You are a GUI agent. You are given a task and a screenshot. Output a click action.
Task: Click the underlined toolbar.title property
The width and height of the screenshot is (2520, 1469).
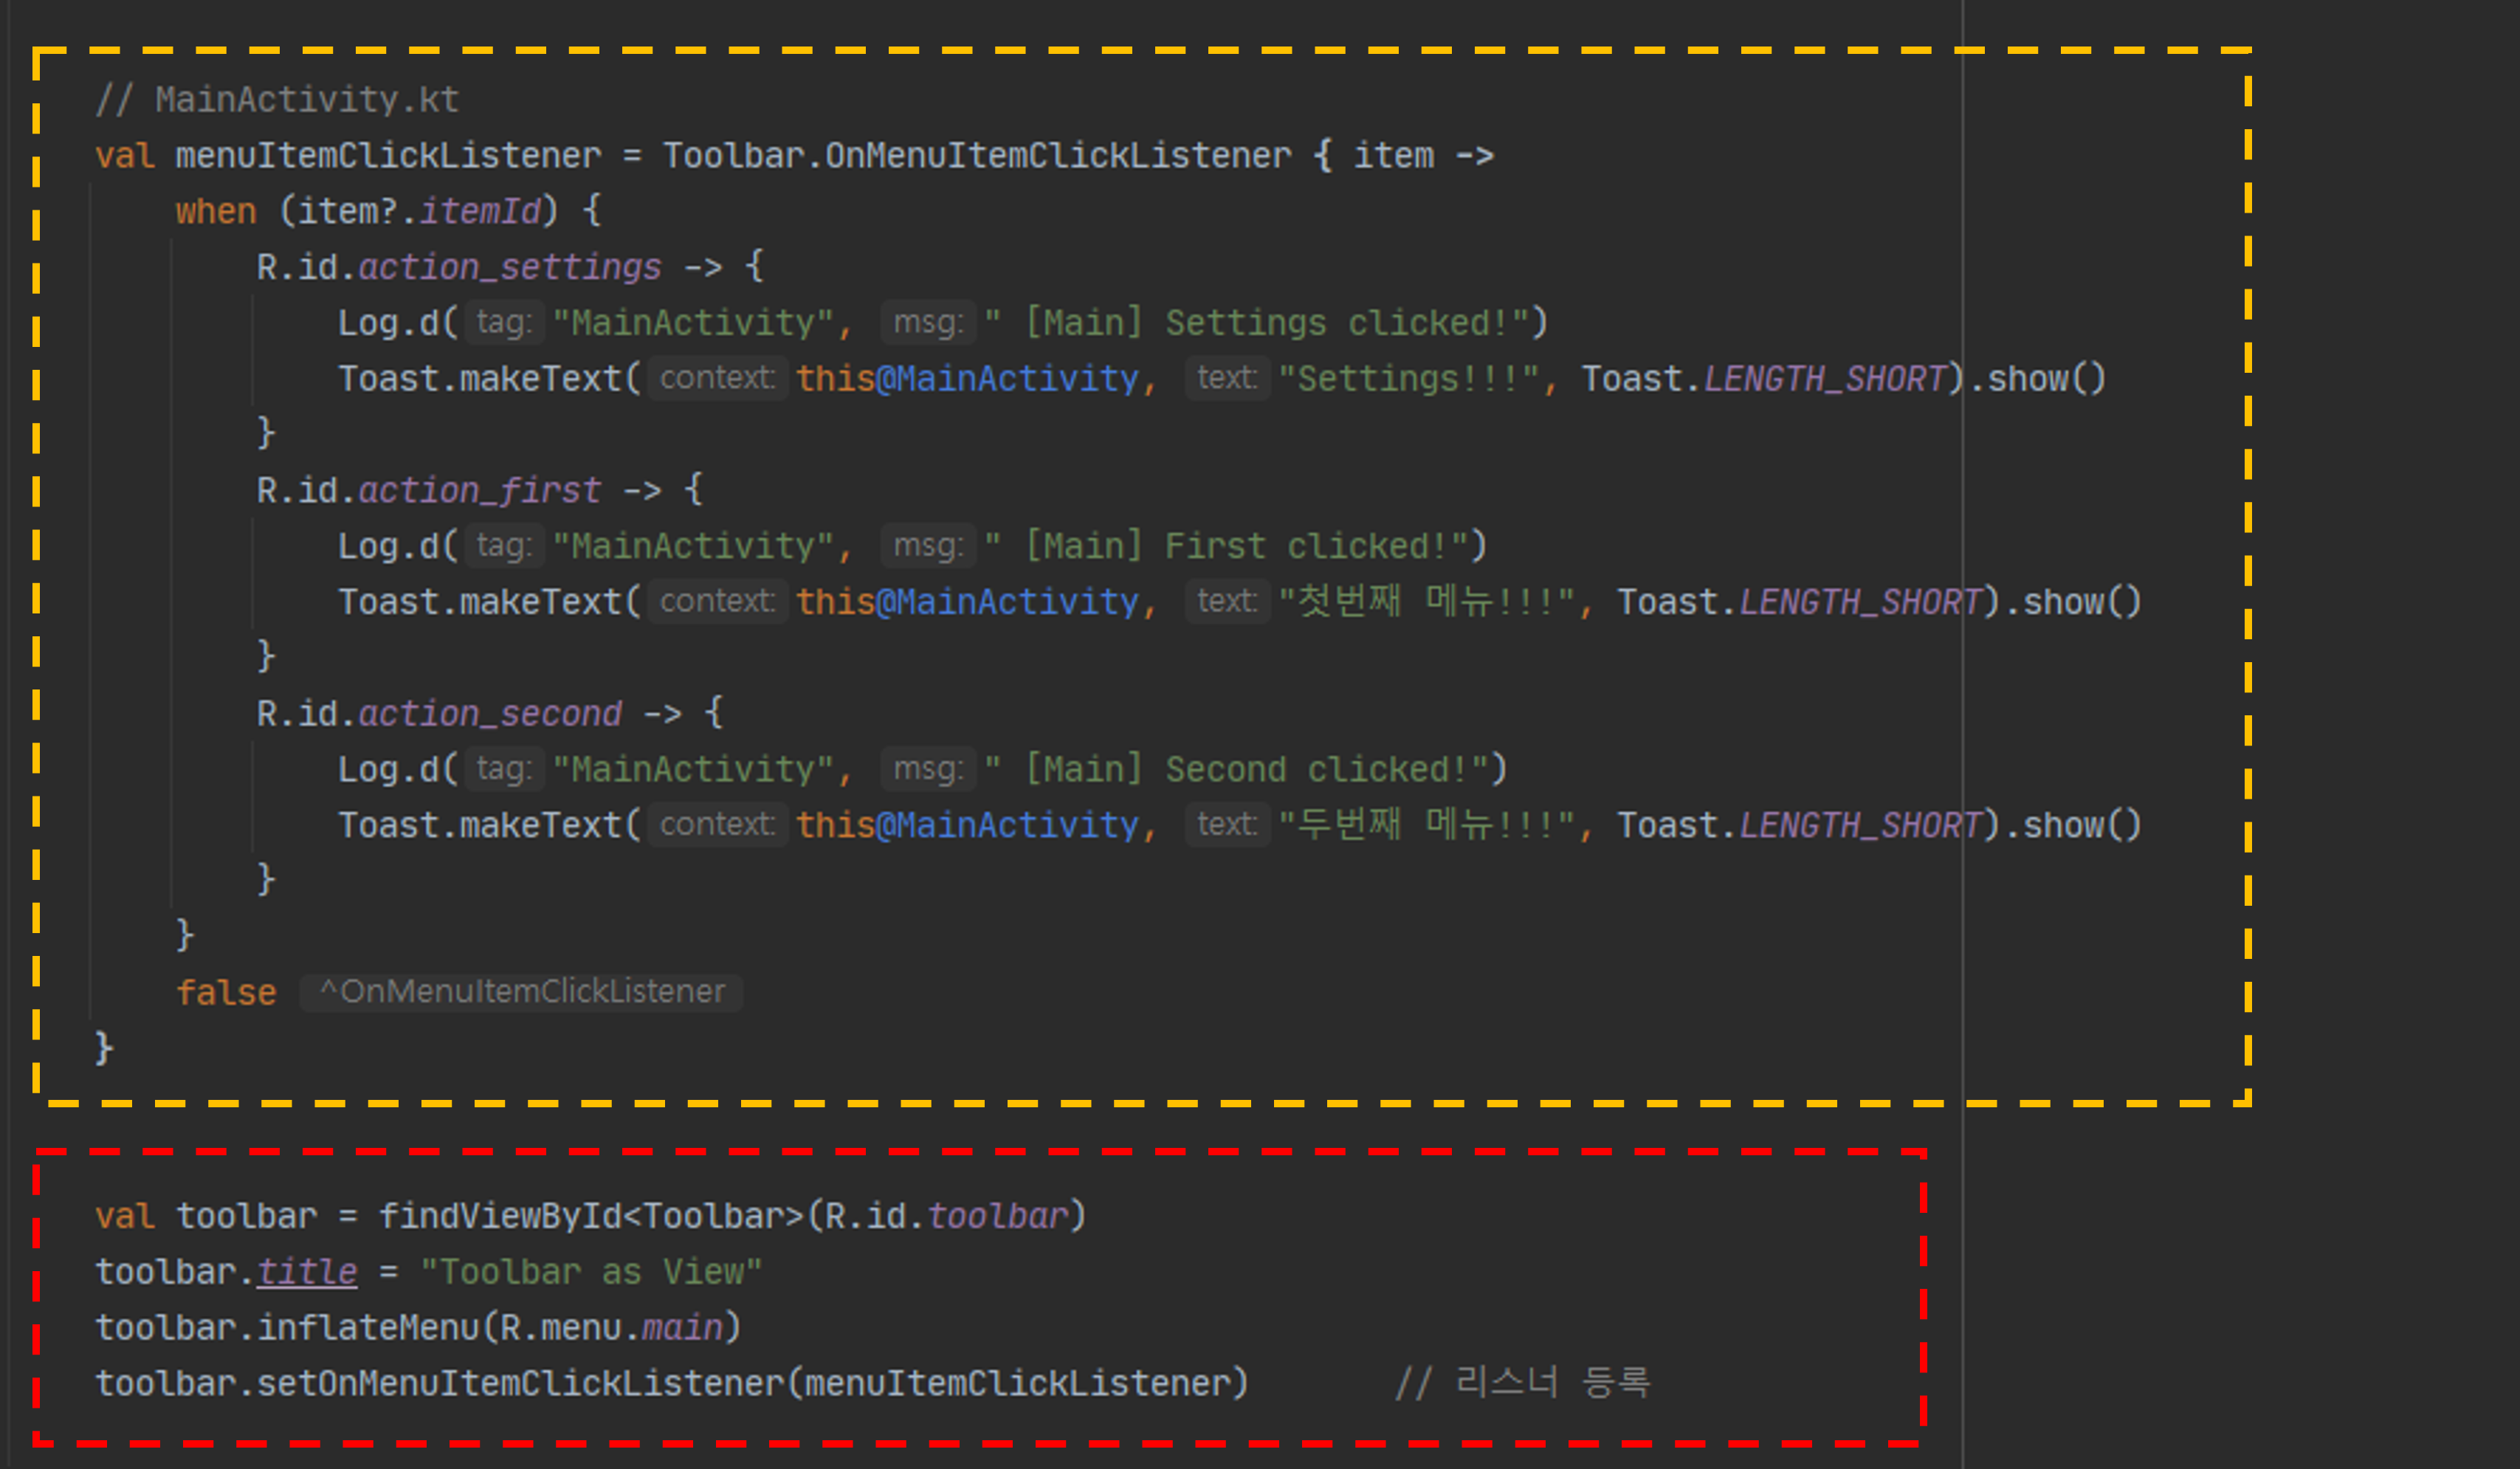coord(306,1273)
